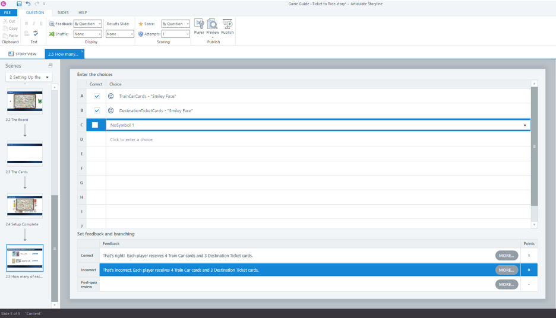
Task: Click the Cut scissors icon
Action: 5,21
